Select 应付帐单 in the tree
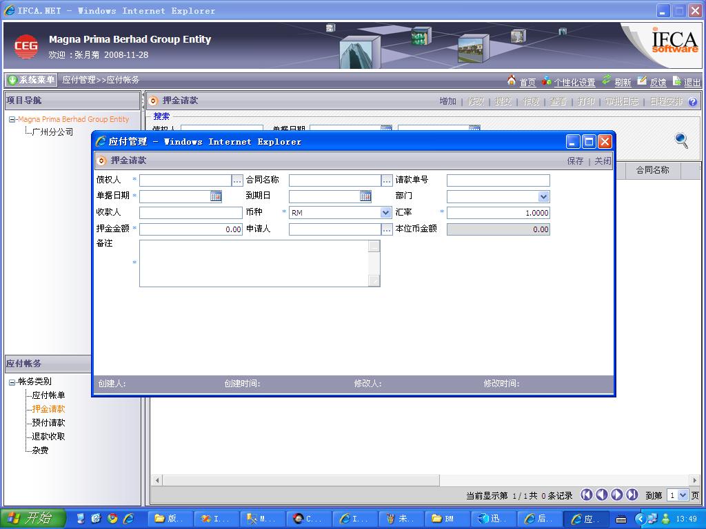This screenshot has width=706, height=529. point(48,395)
